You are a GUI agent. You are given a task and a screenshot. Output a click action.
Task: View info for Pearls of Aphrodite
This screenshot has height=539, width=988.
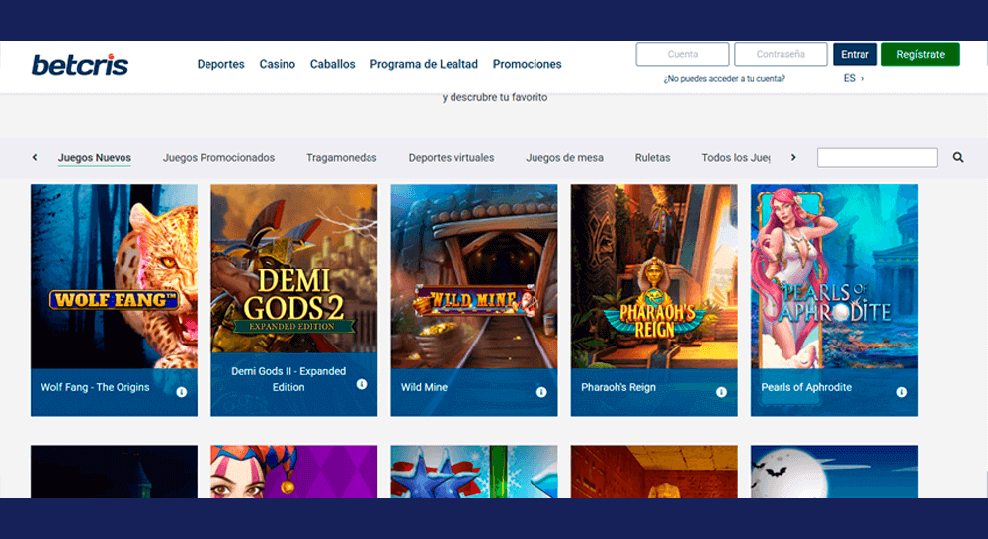point(902,392)
